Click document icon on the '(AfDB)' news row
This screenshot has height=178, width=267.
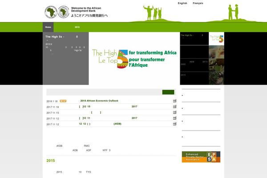tap(174, 124)
